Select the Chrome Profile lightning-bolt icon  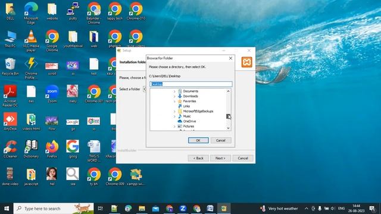click(x=31, y=69)
